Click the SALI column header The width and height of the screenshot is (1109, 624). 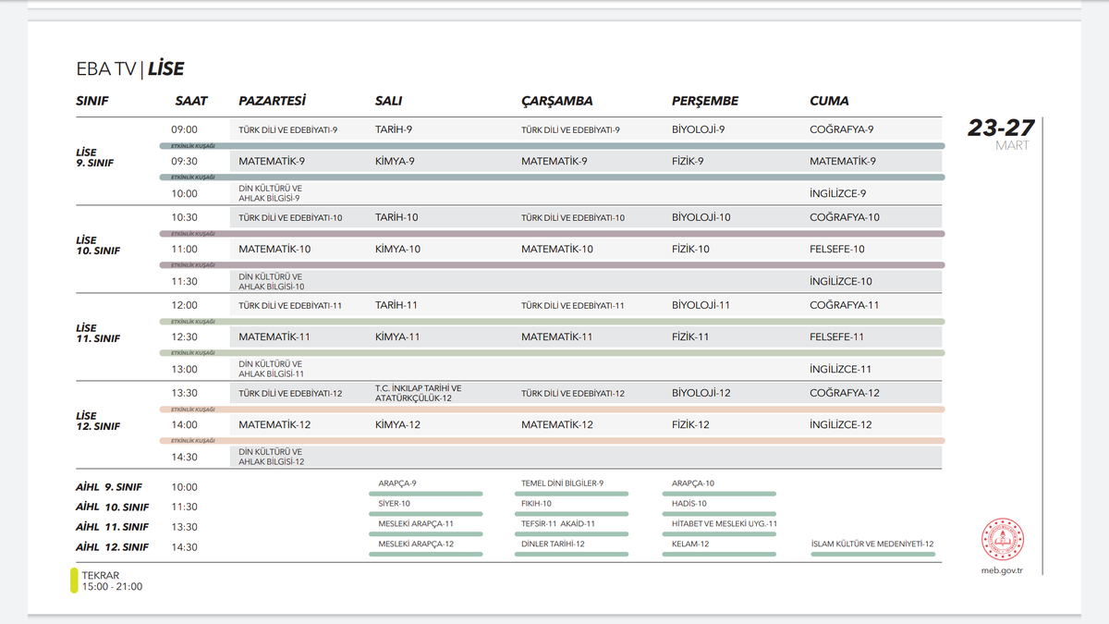tap(388, 101)
